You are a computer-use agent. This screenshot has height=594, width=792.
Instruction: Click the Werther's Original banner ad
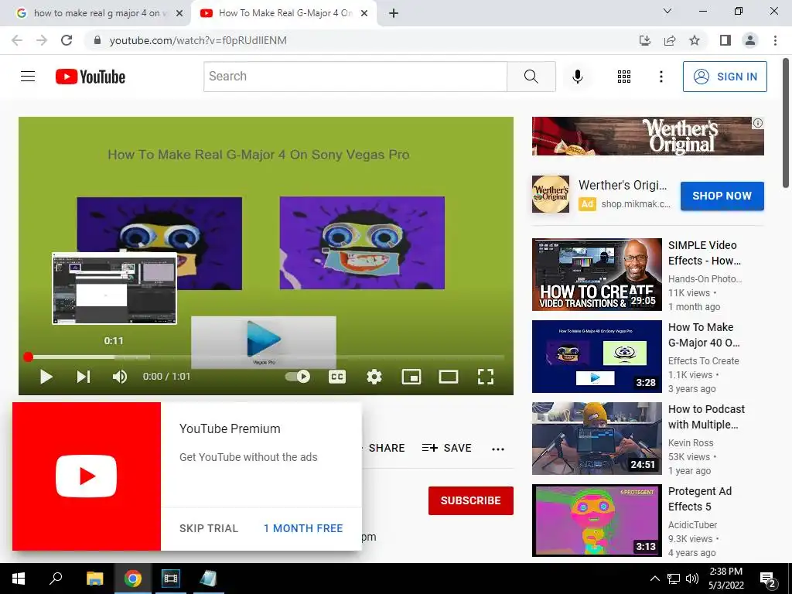click(x=647, y=136)
